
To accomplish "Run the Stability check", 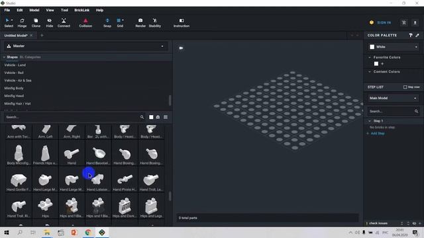I will click(x=154, y=23).
